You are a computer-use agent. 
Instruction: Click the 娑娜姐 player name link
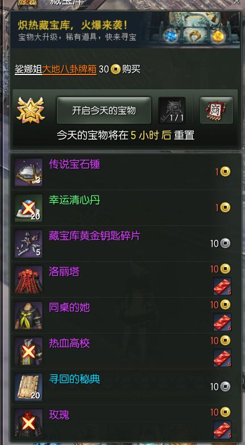click(28, 69)
